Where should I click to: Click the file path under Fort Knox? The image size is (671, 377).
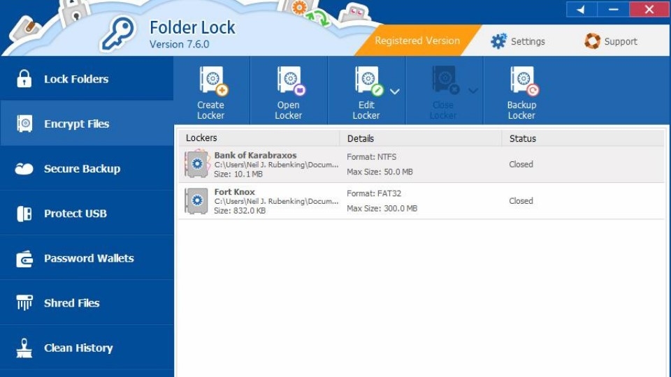[277, 201]
